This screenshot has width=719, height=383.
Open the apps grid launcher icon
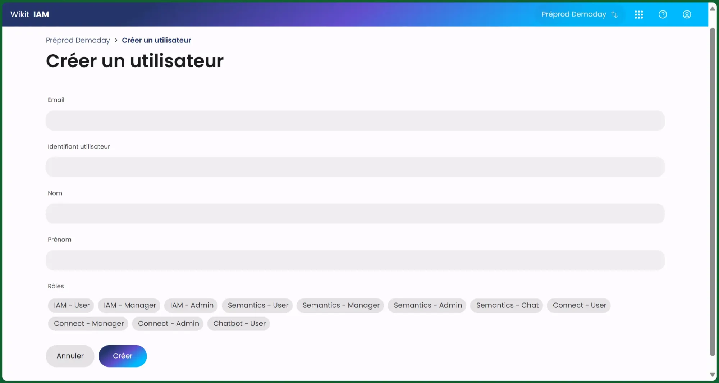(x=638, y=14)
